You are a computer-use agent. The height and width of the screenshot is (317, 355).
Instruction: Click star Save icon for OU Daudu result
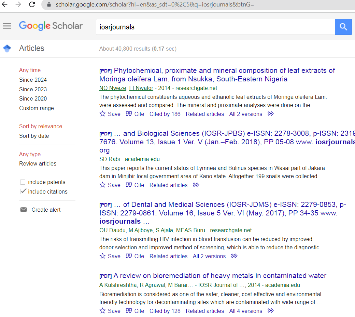click(x=102, y=256)
